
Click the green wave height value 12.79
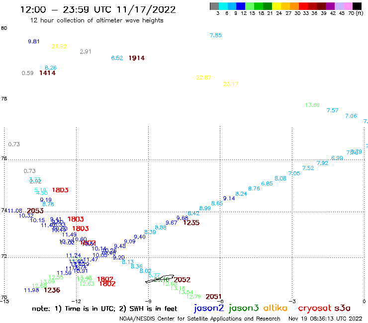(x=193, y=297)
